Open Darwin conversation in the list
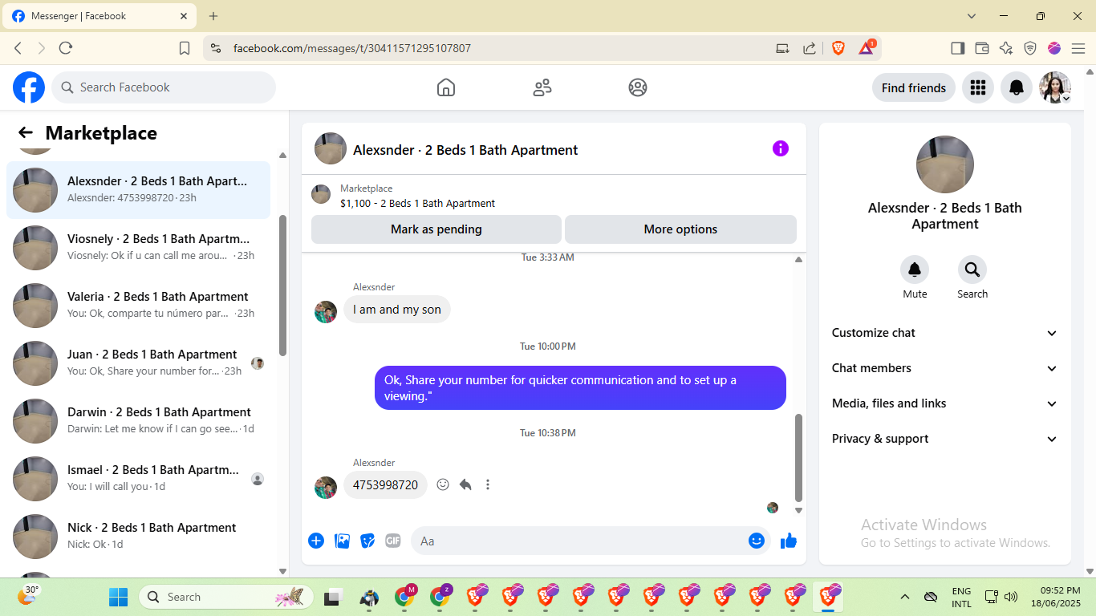Screen dimensions: 1096x616 tap(139, 421)
